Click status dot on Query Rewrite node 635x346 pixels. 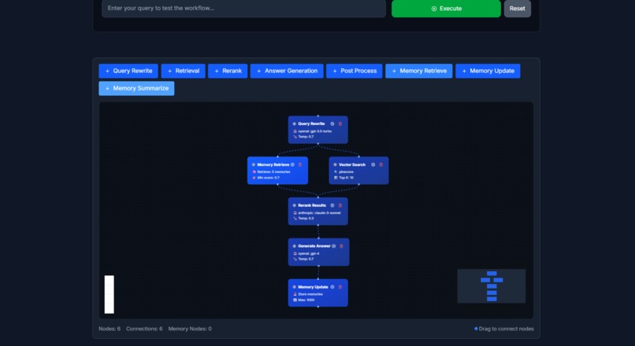click(x=295, y=123)
